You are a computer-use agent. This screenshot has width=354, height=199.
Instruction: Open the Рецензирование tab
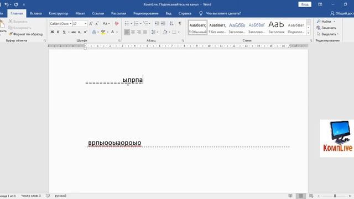146,13
